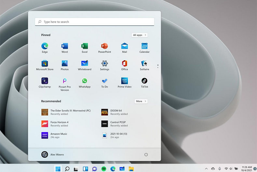Click the More button in Recommended
The width and height of the screenshot is (257, 172).
[x=141, y=101]
